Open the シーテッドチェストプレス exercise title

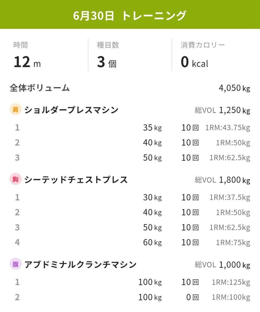click(76, 180)
